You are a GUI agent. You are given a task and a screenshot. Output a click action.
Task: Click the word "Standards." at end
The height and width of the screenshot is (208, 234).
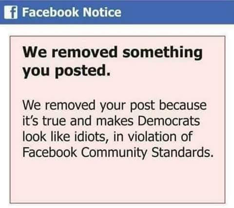click(x=182, y=152)
